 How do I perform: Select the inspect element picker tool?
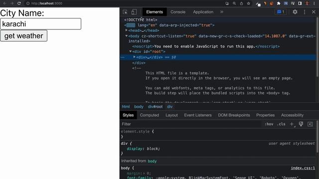(125, 12)
